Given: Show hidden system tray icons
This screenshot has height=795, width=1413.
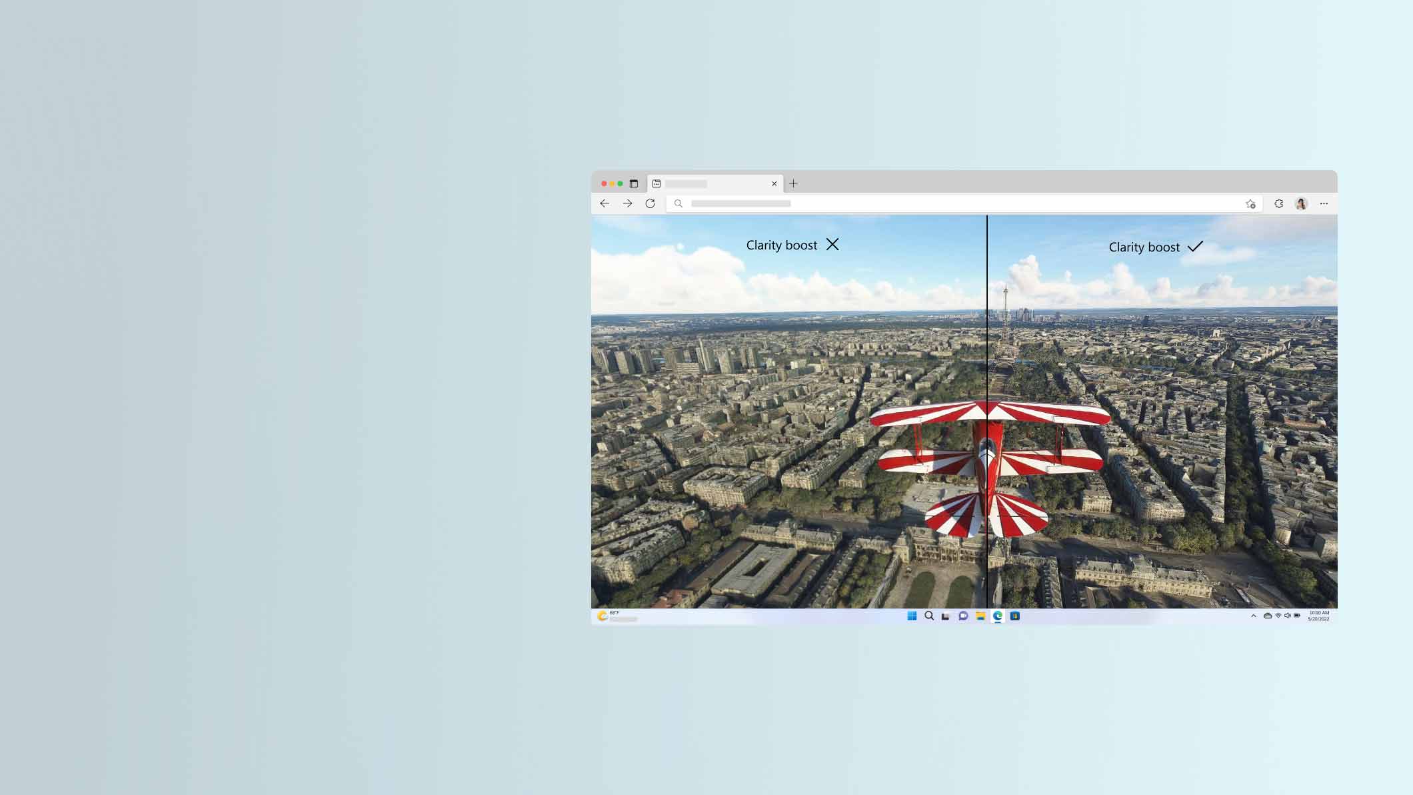Looking at the screenshot, I should point(1254,616).
